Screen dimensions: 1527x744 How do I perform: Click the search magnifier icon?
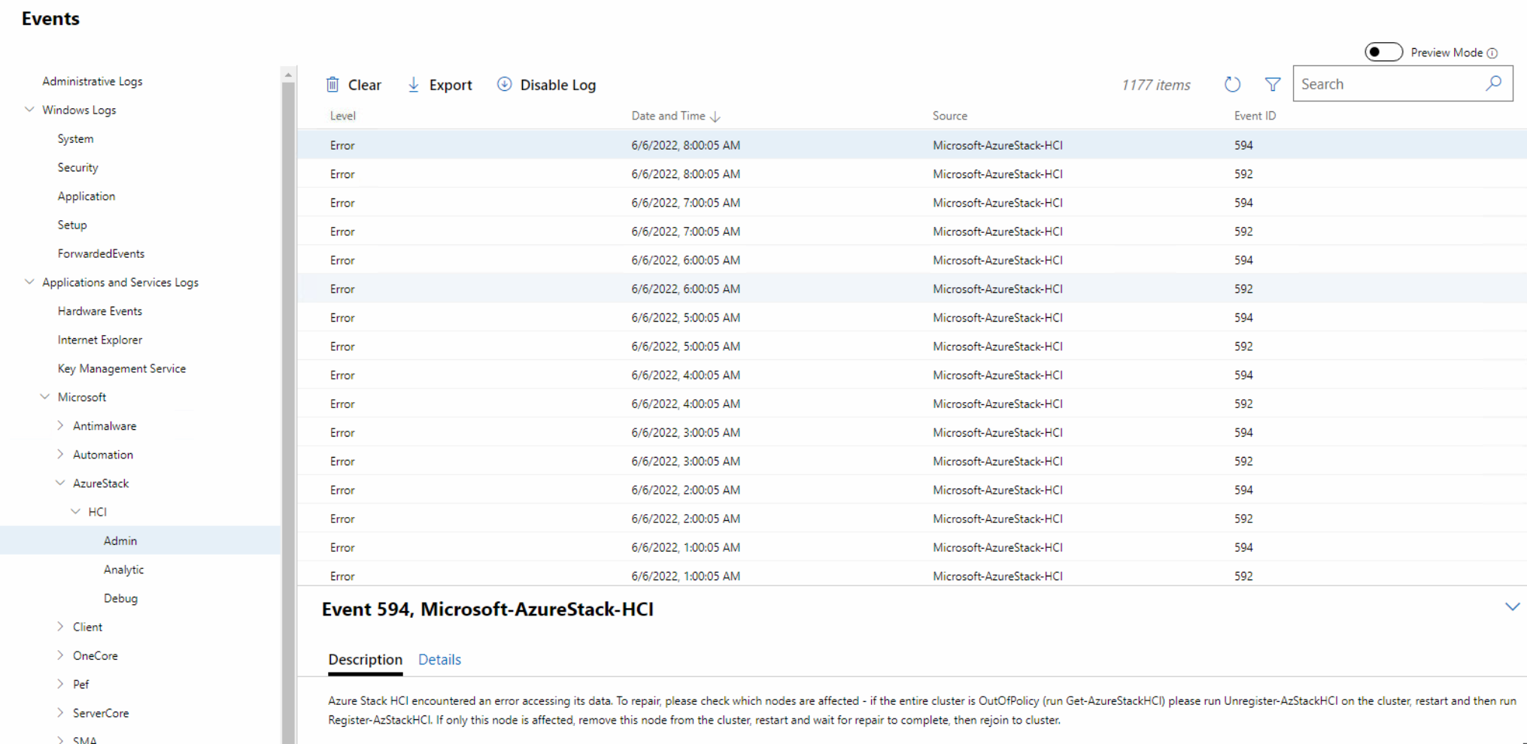(1493, 83)
